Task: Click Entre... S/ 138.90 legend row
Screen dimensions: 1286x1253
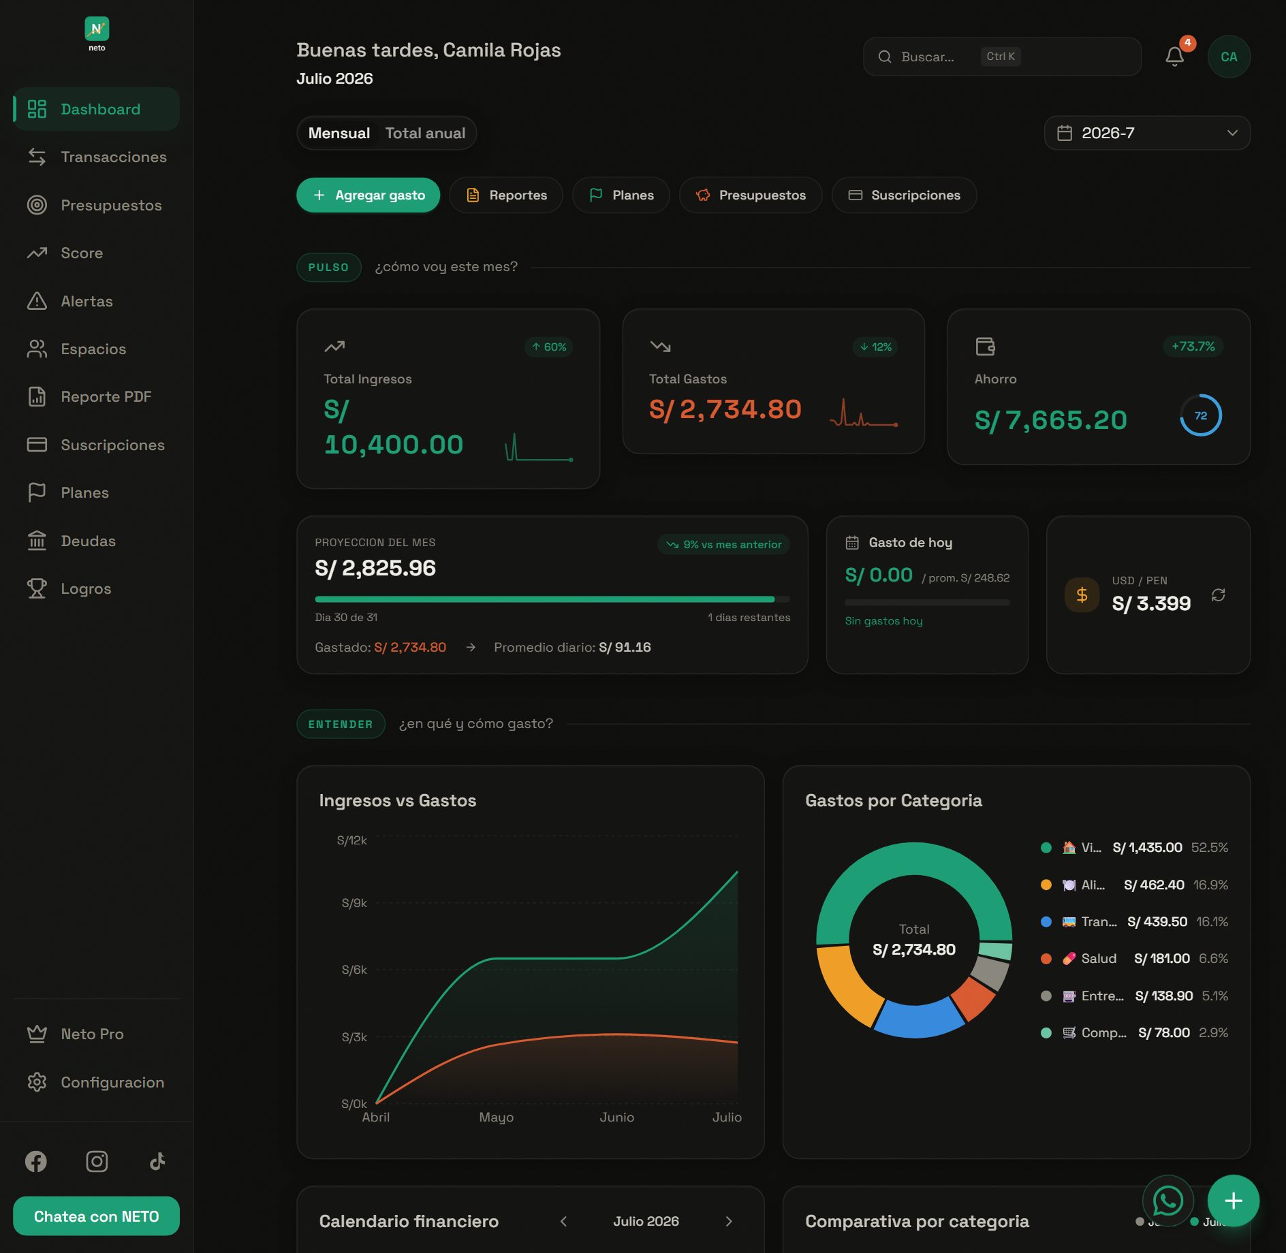Action: (x=1134, y=996)
